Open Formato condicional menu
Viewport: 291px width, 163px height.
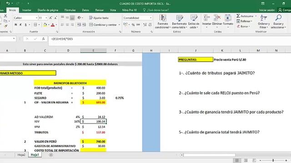point(163,22)
